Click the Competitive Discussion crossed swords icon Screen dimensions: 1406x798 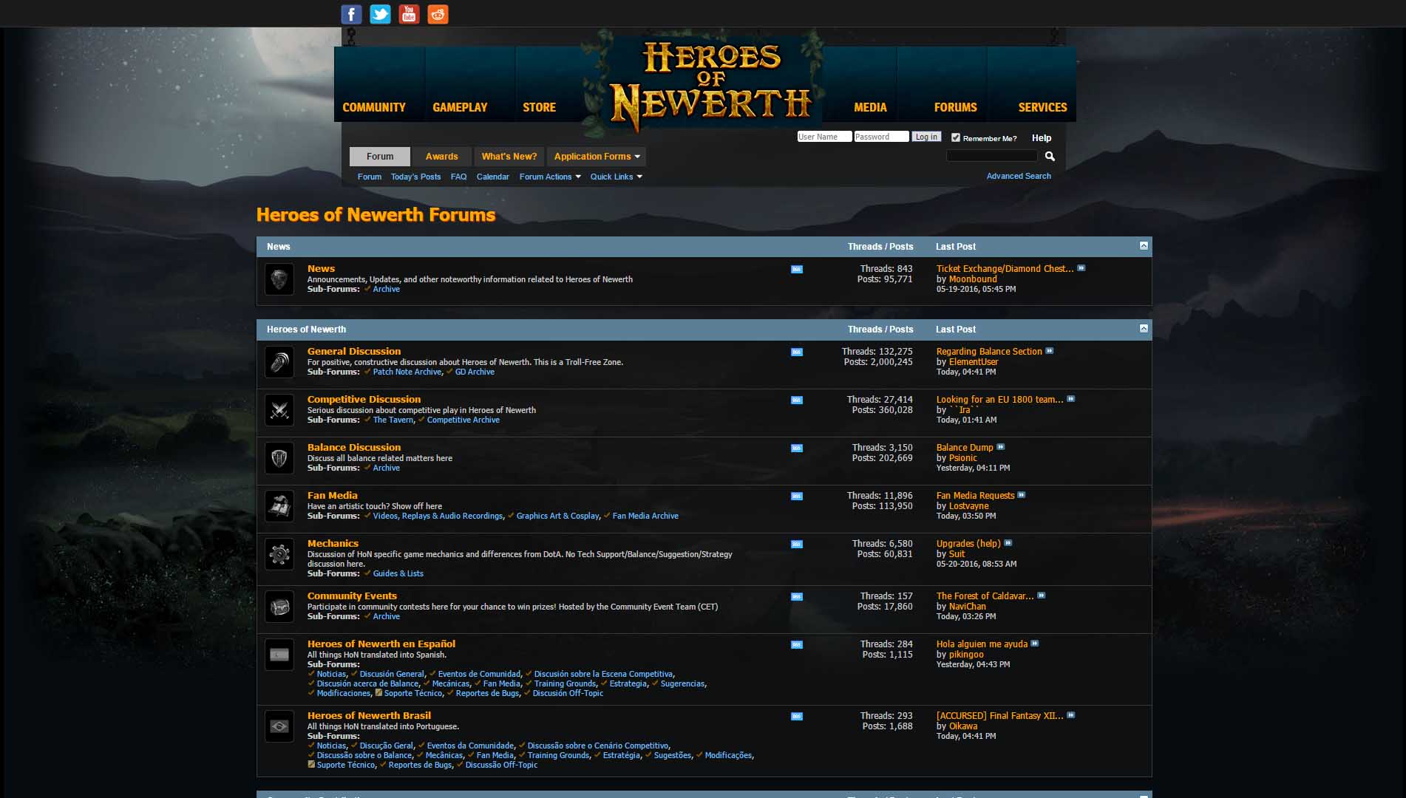coord(279,410)
